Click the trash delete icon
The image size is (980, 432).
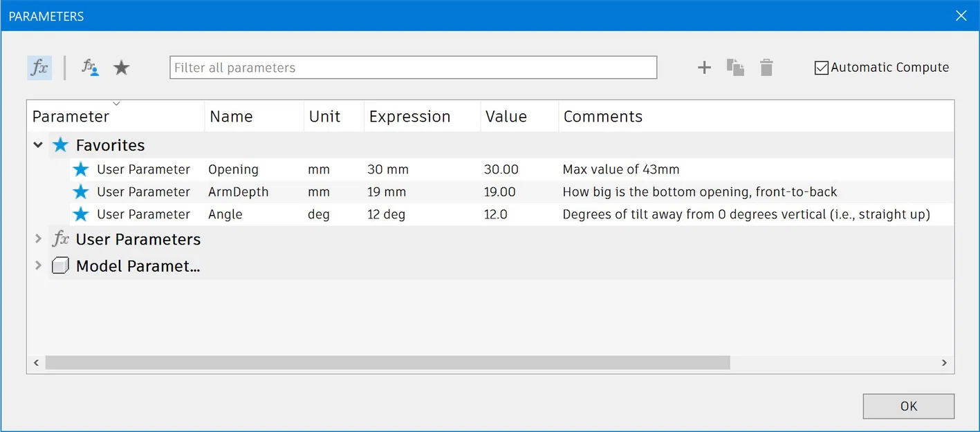click(x=766, y=68)
